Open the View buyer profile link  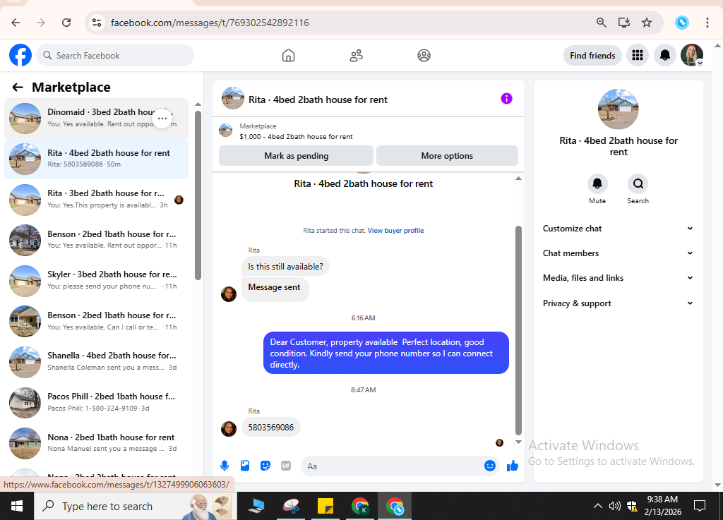[395, 230]
